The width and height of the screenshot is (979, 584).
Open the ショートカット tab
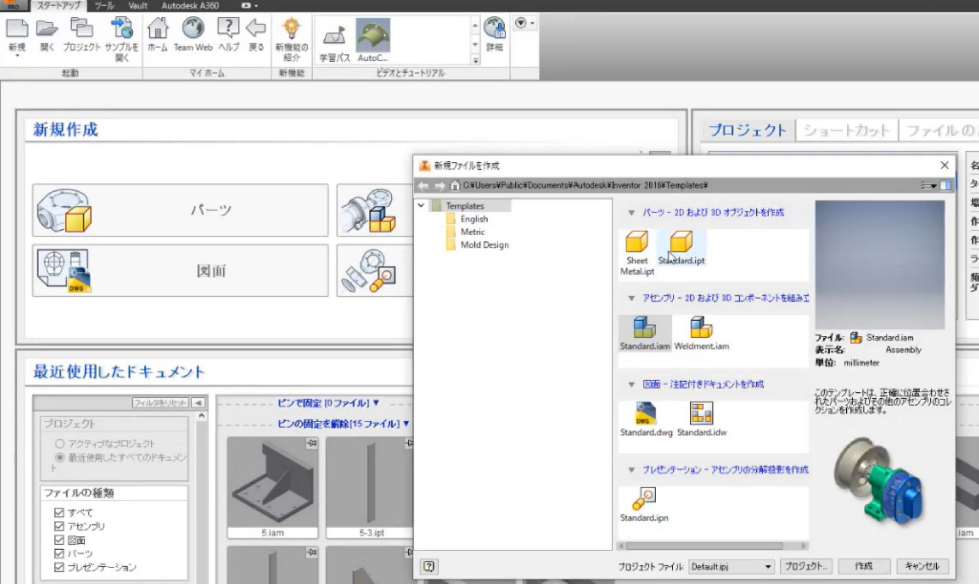[x=846, y=130]
